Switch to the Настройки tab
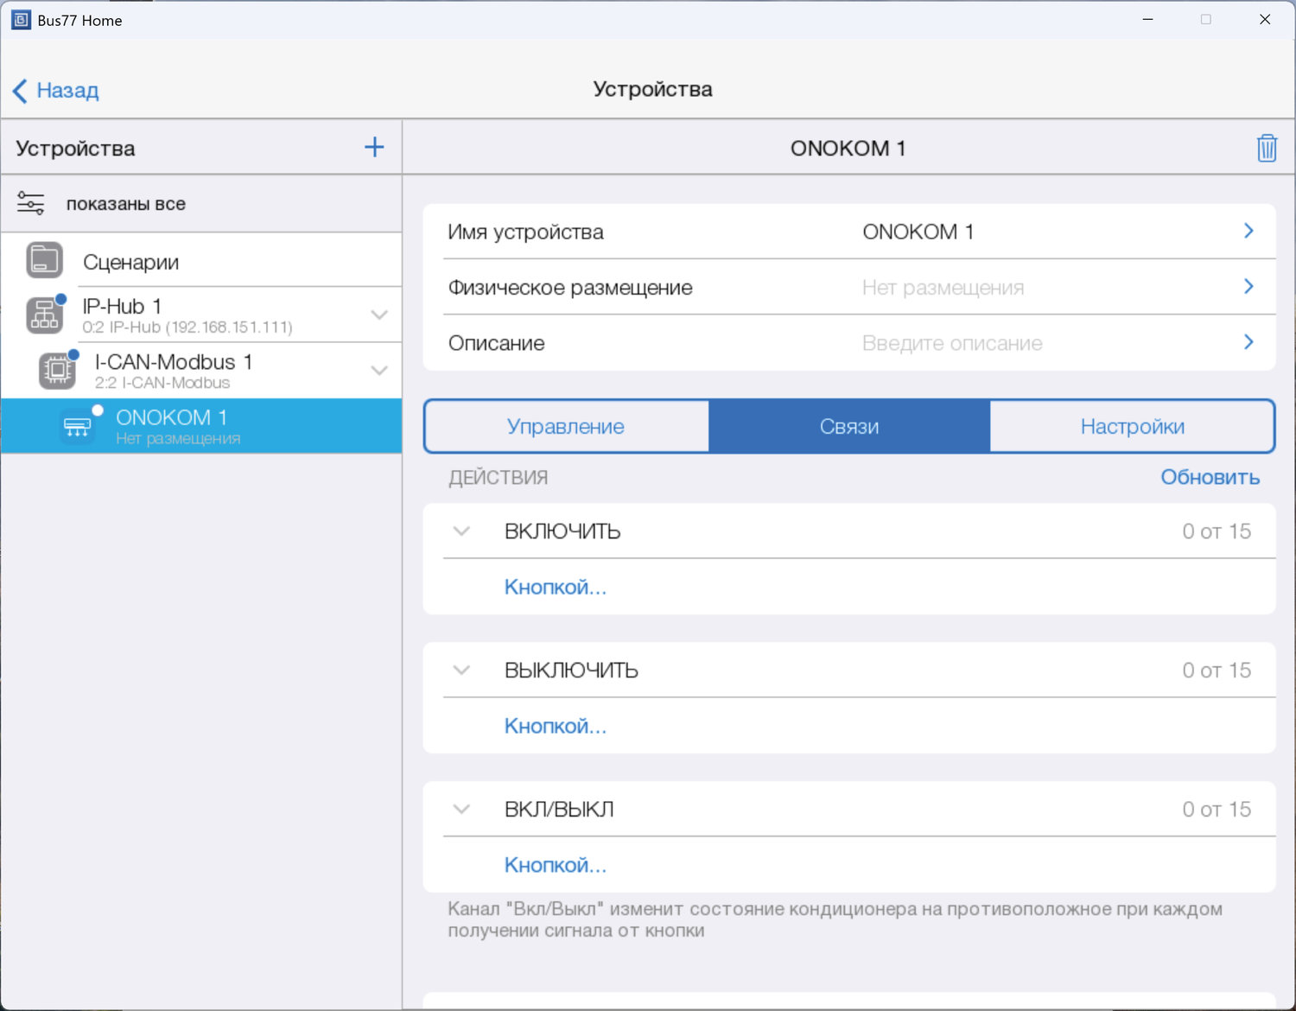The image size is (1296, 1011). pos(1132,426)
